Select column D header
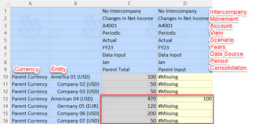262x124 pixels. (x=185, y=3)
